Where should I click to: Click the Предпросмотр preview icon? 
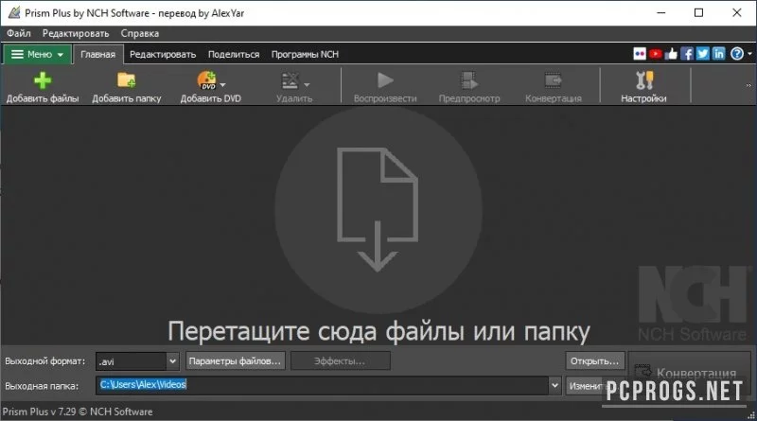468,80
